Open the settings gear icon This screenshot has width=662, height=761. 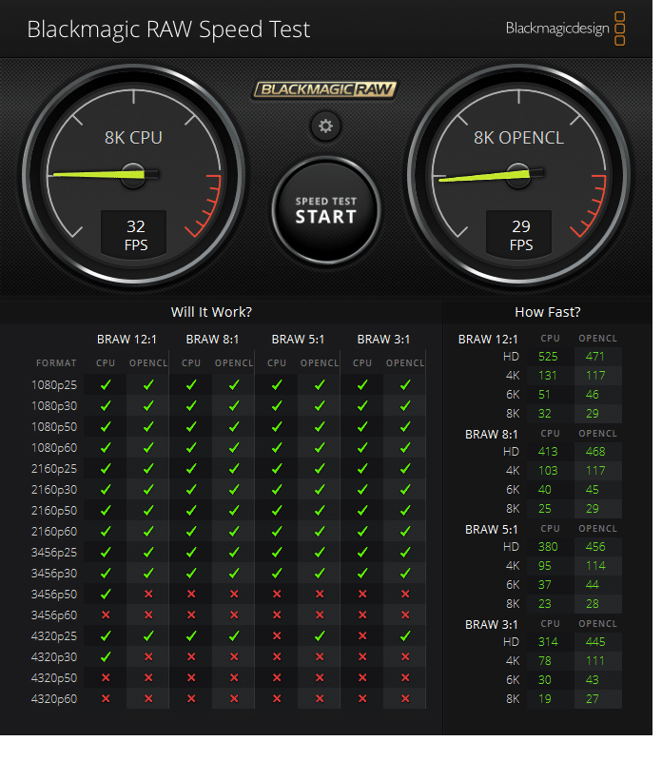coord(325,127)
